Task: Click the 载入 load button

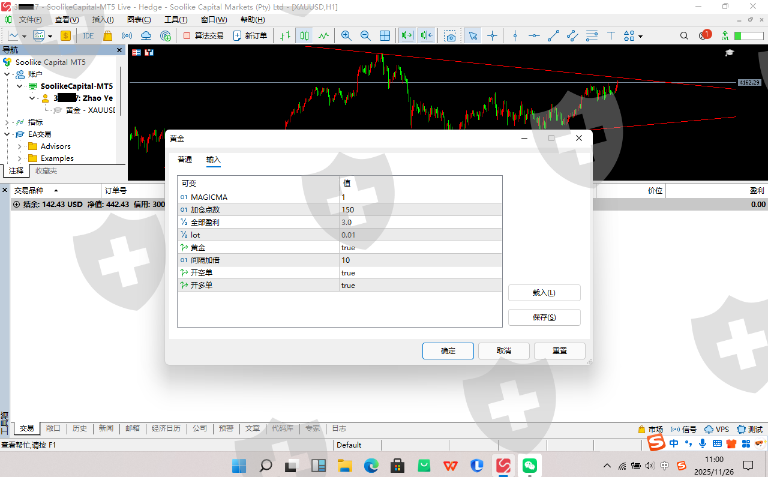Action: [x=544, y=293]
